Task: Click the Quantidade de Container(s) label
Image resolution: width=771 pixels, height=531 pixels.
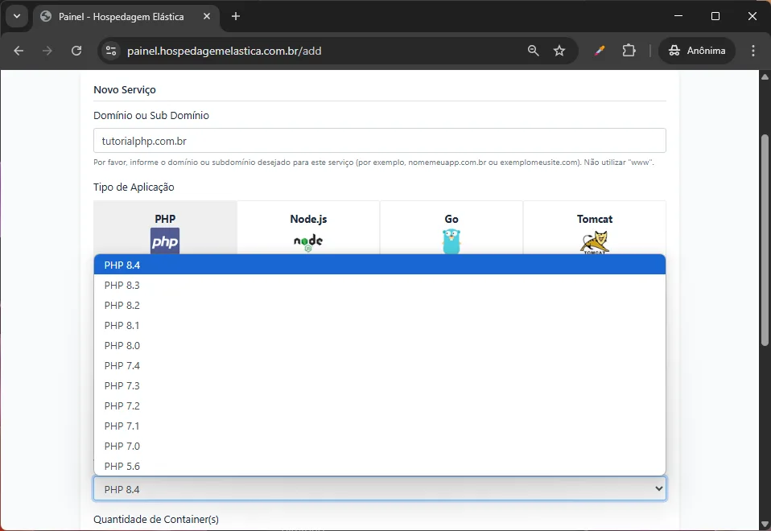Action: coord(156,519)
